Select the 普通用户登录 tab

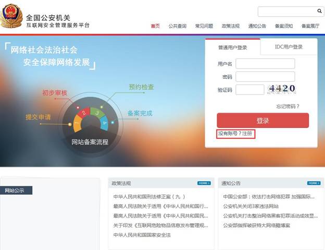232,47
